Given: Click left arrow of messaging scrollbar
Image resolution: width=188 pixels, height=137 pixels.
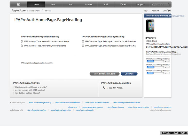Looking at the screenshot, I should tap(165, 73).
